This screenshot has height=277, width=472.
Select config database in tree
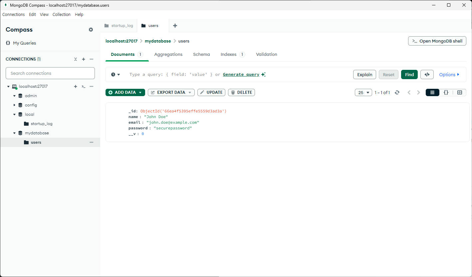31,105
